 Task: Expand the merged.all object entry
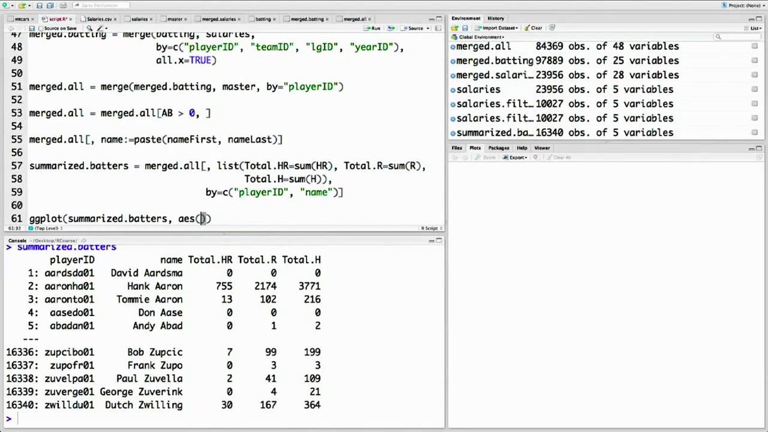453,47
